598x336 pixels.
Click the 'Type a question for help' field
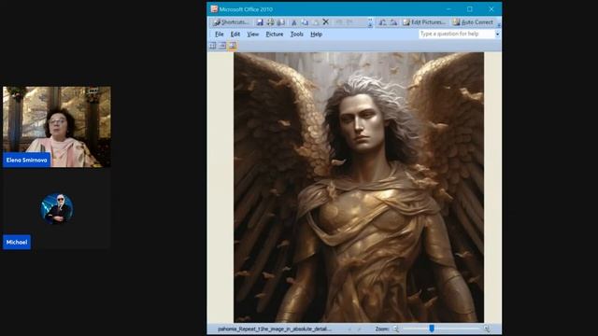click(x=457, y=34)
